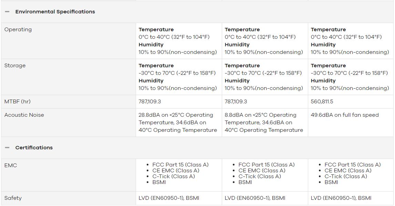Select the Operating row label
The width and height of the screenshot is (395, 206).
pyautogui.click(x=18, y=30)
